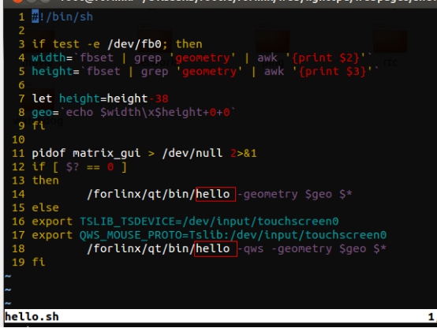Viewport: 437px width, 328px height.
Task: Click the highlighted '#' cursor on line 1
Action: coord(35,17)
